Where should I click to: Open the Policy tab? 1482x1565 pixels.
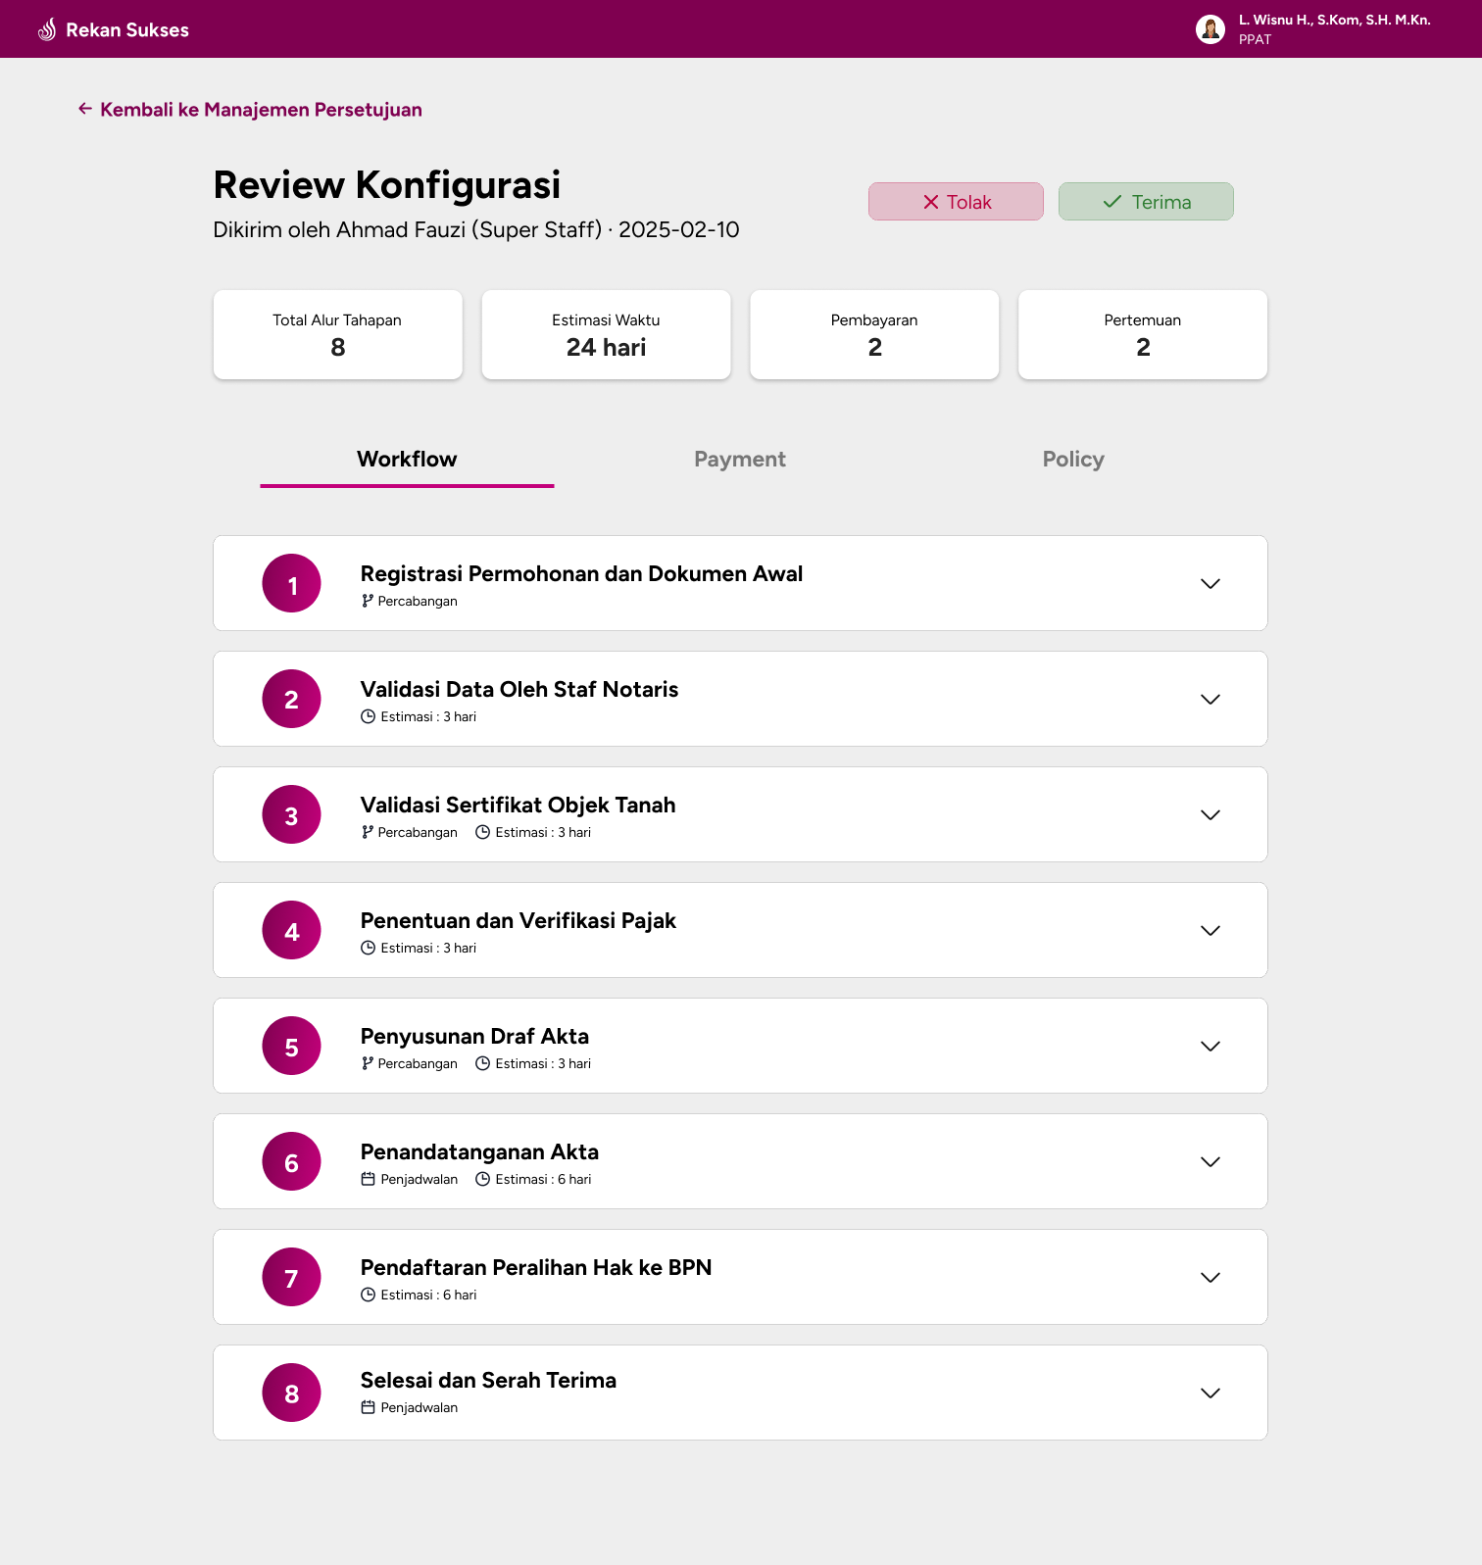pos(1073,460)
